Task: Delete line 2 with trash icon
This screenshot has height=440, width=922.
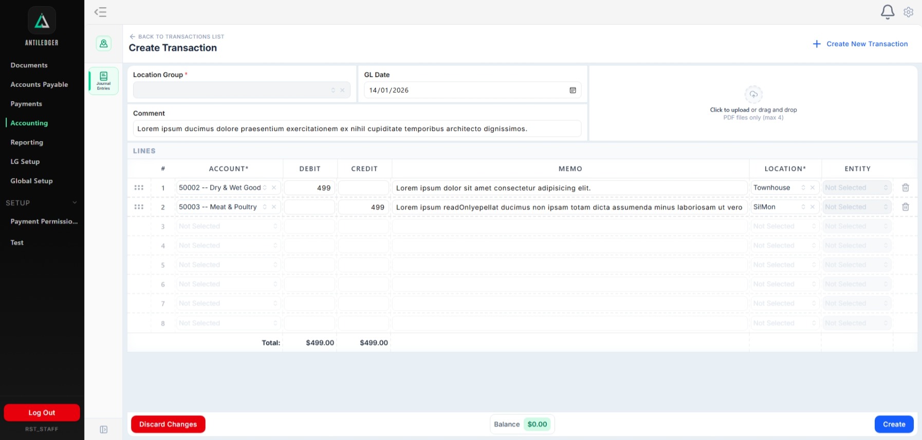Action: click(906, 207)
